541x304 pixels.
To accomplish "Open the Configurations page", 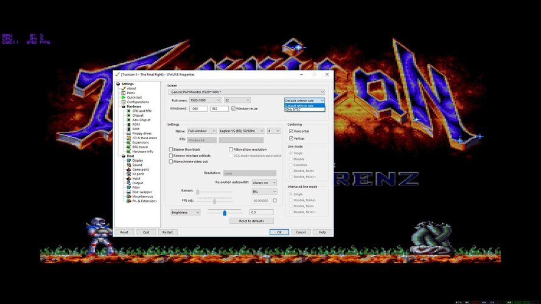I will (138, 102).
